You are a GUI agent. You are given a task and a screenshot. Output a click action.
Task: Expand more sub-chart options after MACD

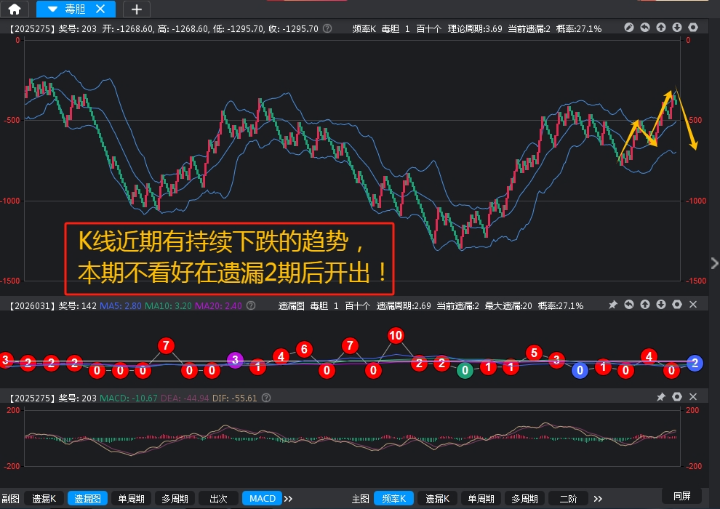(288, 498)
